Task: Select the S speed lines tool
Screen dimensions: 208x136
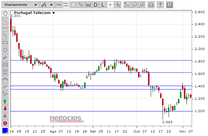Action: click(5, 94)
